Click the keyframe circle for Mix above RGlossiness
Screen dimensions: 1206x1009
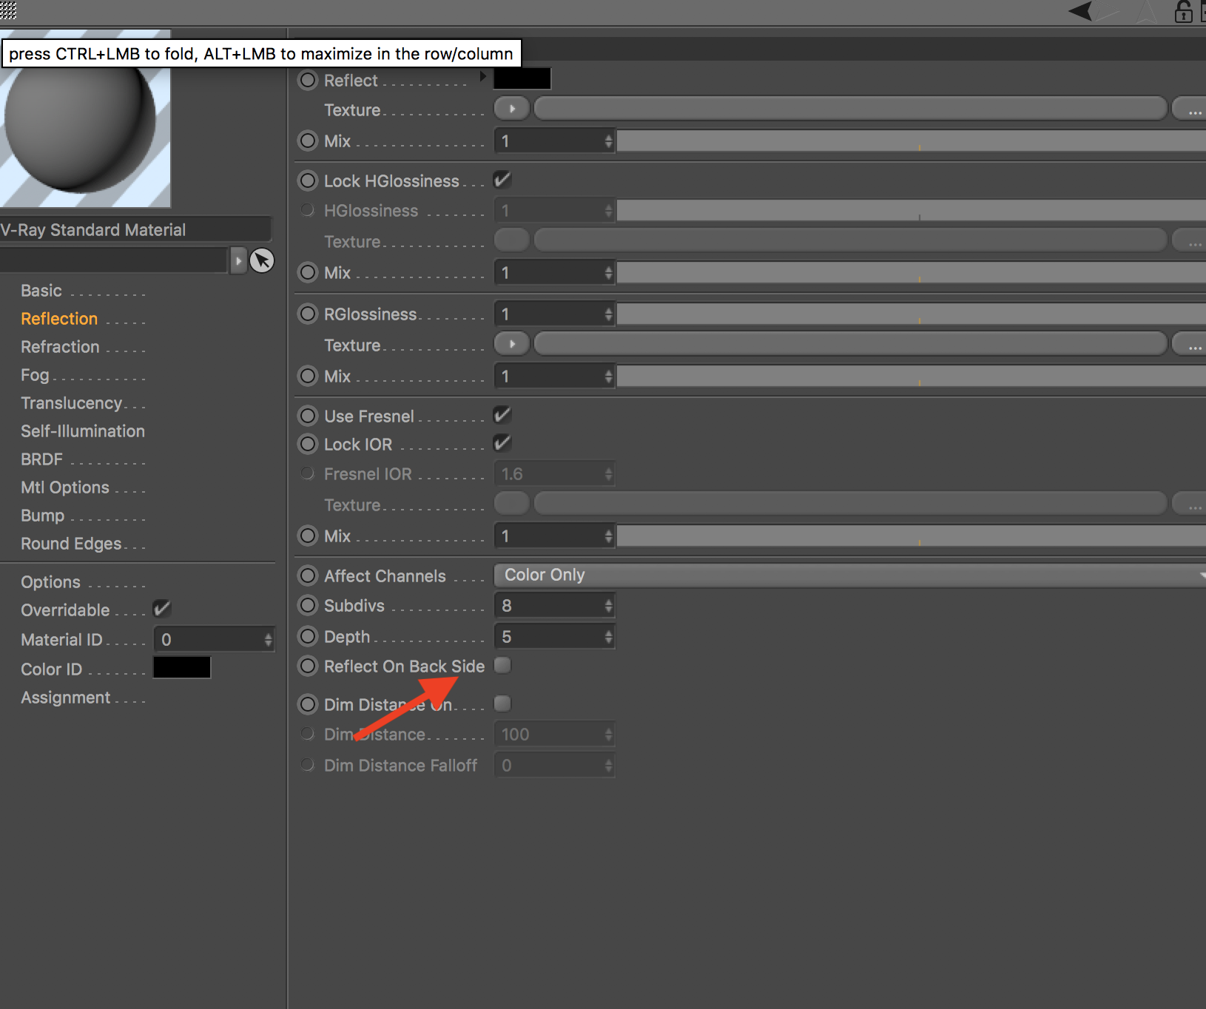coord(308,272)
